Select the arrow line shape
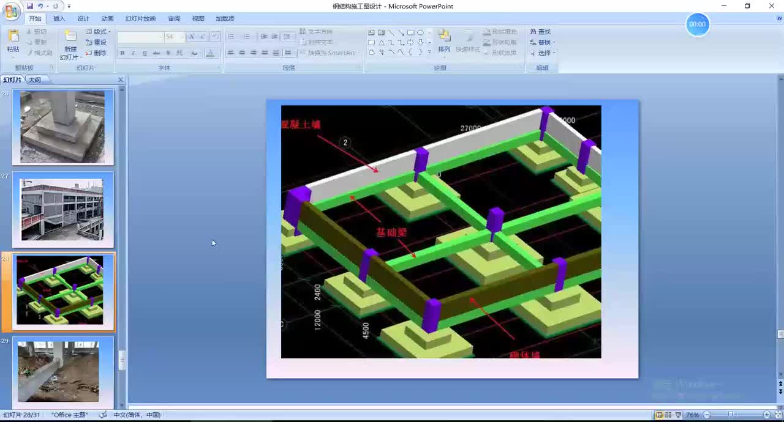 coord(401,32)
